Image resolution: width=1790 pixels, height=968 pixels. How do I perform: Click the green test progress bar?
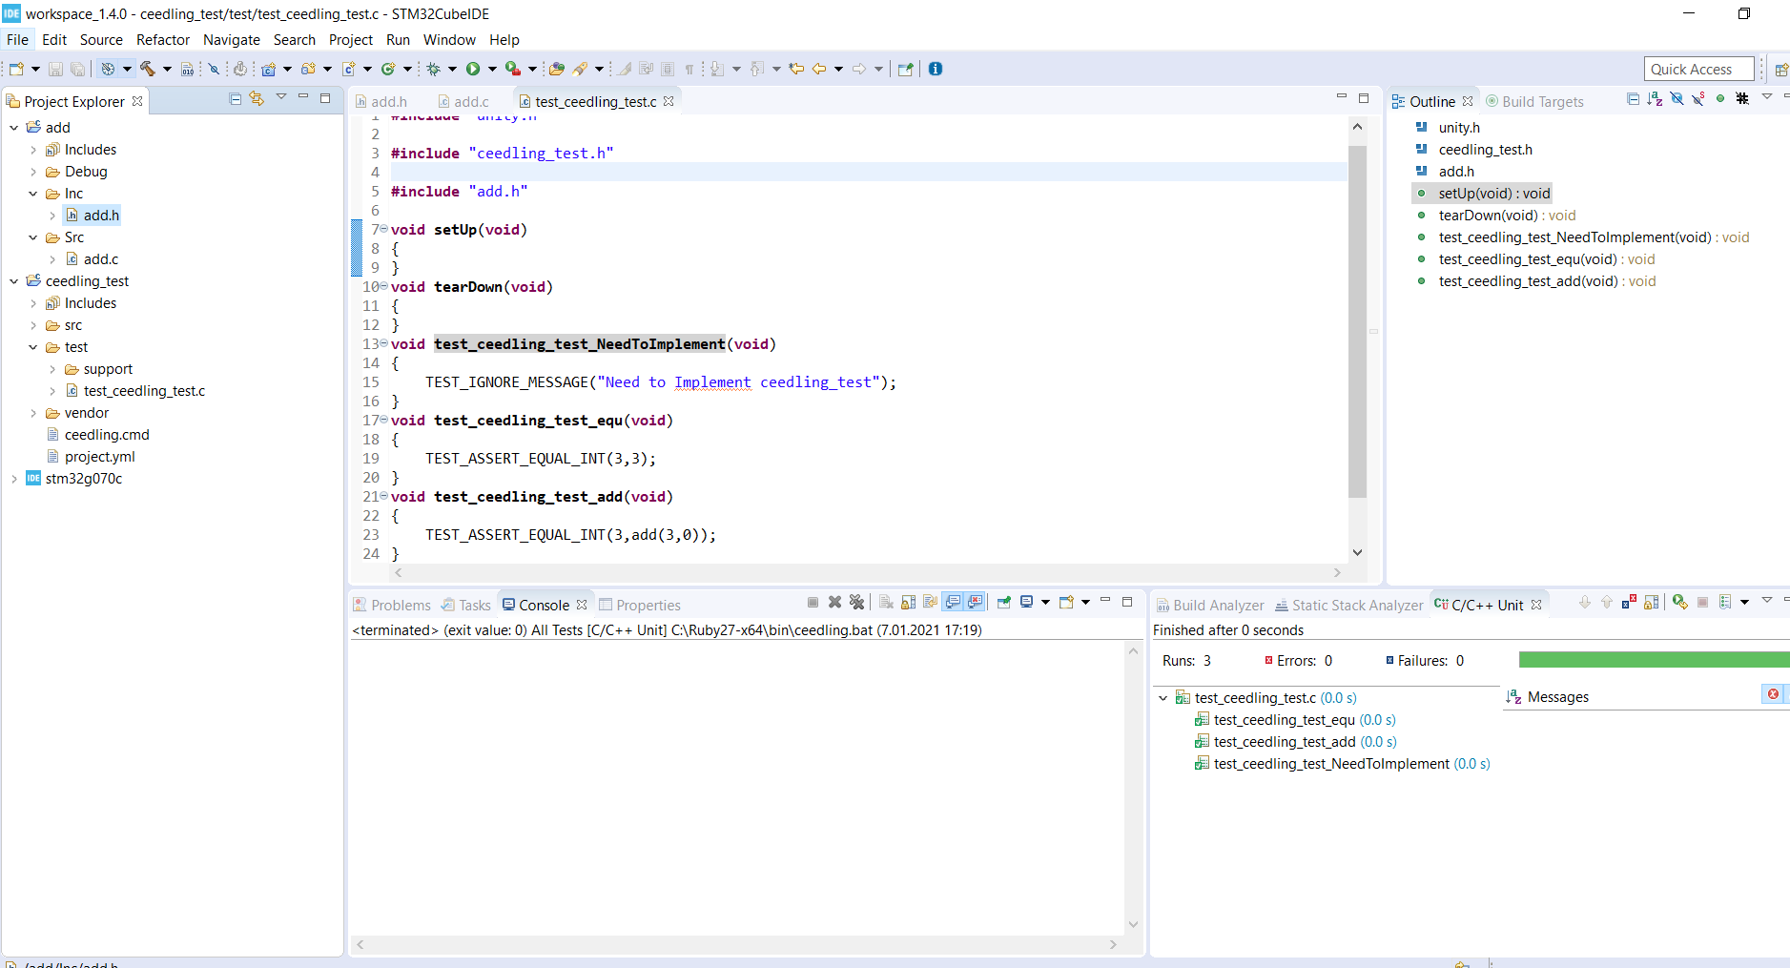pos(1652,659)
